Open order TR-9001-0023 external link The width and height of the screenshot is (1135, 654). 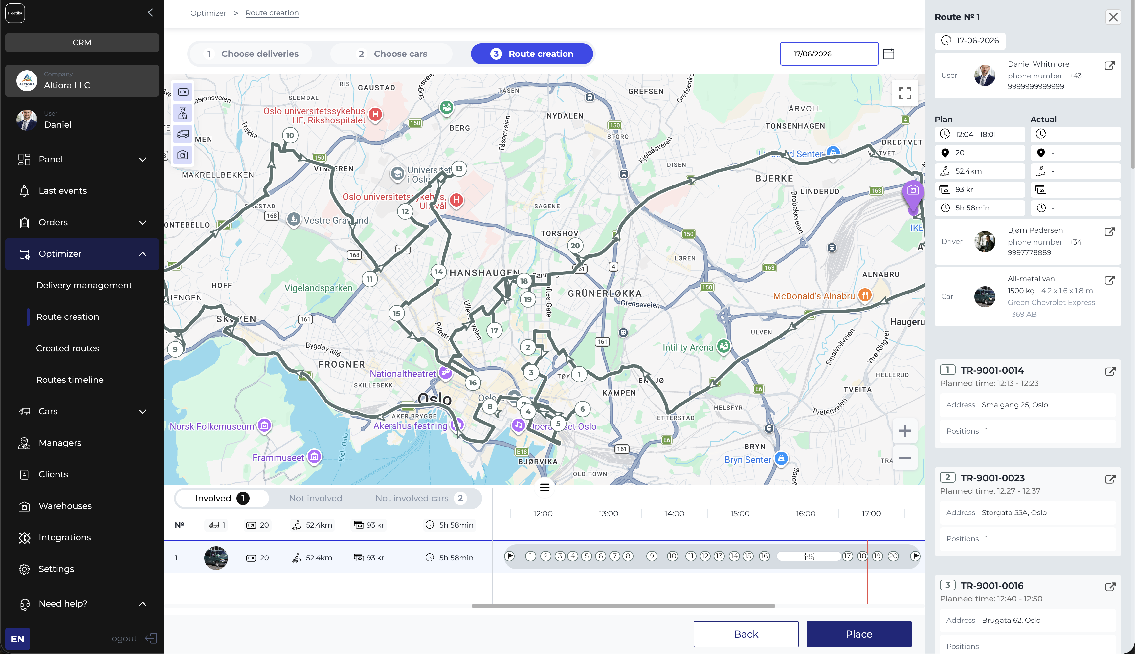(1110, 479)
